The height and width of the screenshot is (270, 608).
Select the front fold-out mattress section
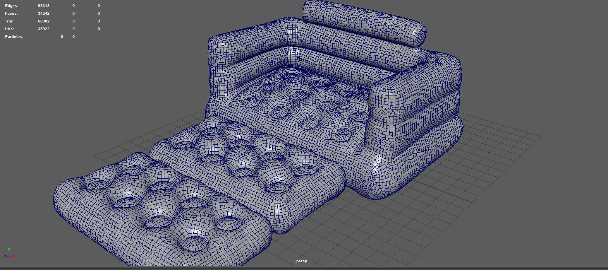[163, 209]
